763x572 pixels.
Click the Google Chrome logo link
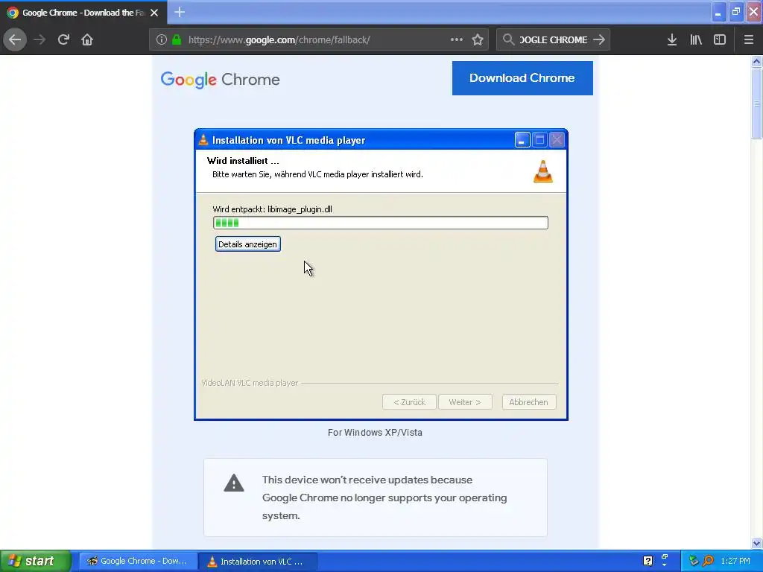[220, 79]
